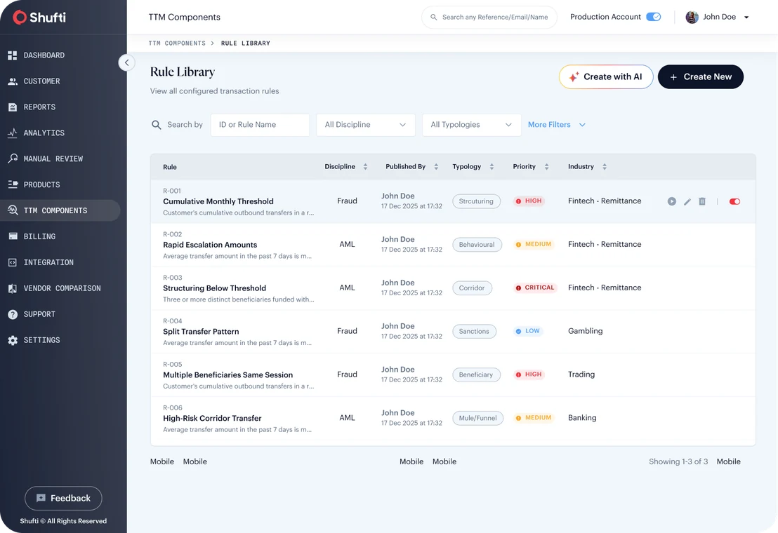The width and height of the screenshot is (778, 533).
Task: Open Structuring Below Threshold rule
Action: point(214,288)
